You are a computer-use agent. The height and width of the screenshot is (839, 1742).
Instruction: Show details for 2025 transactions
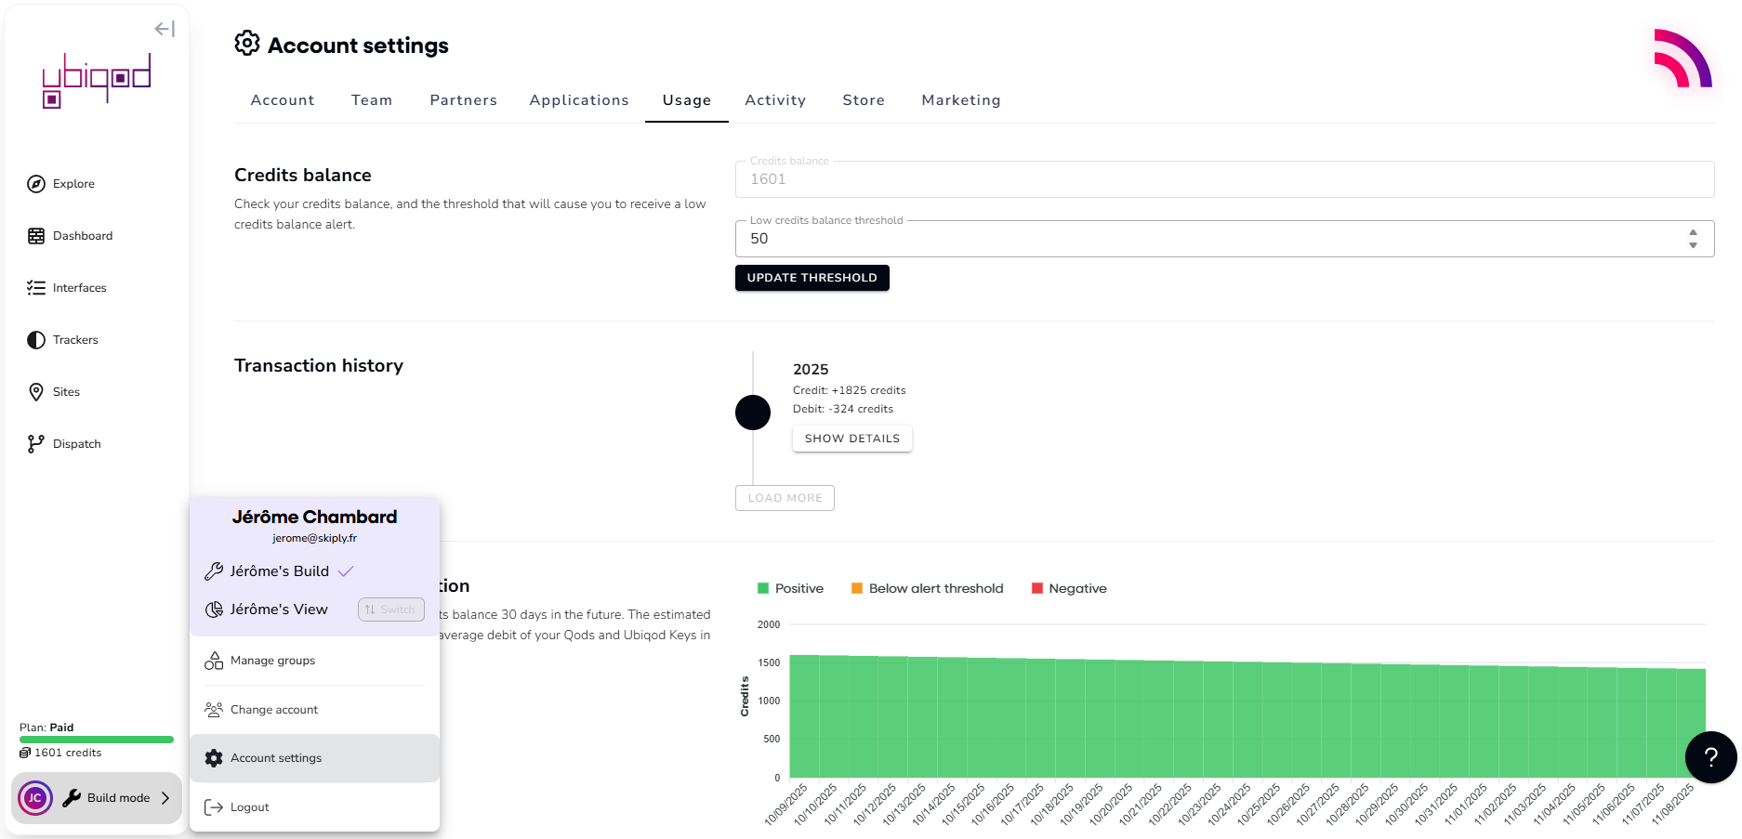pos(851,439)
